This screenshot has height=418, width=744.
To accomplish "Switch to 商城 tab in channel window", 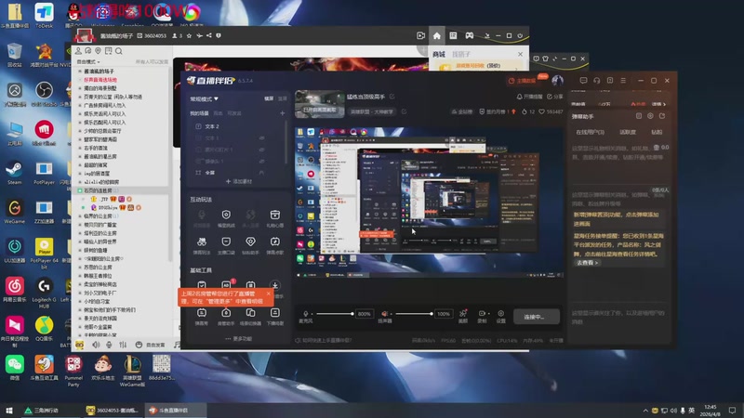I will tap(439, 54).
